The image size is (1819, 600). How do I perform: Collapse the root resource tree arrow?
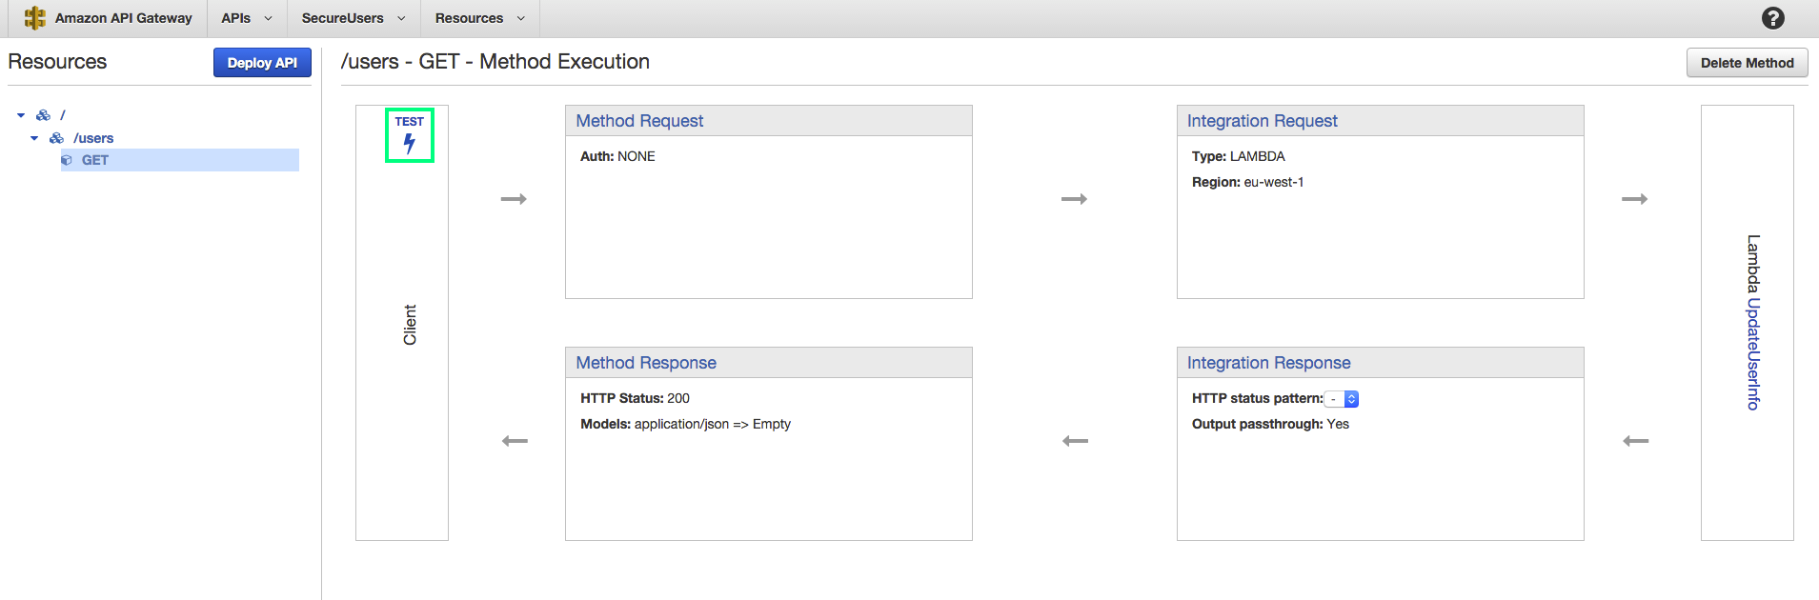pos(21,115)
